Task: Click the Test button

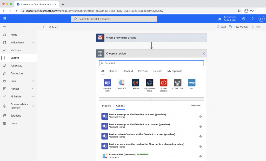Action: point(256,27)
